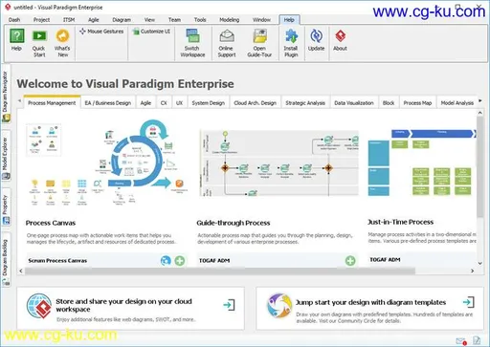
Task: Switch to Process Map tab
Action: point(417,102)
